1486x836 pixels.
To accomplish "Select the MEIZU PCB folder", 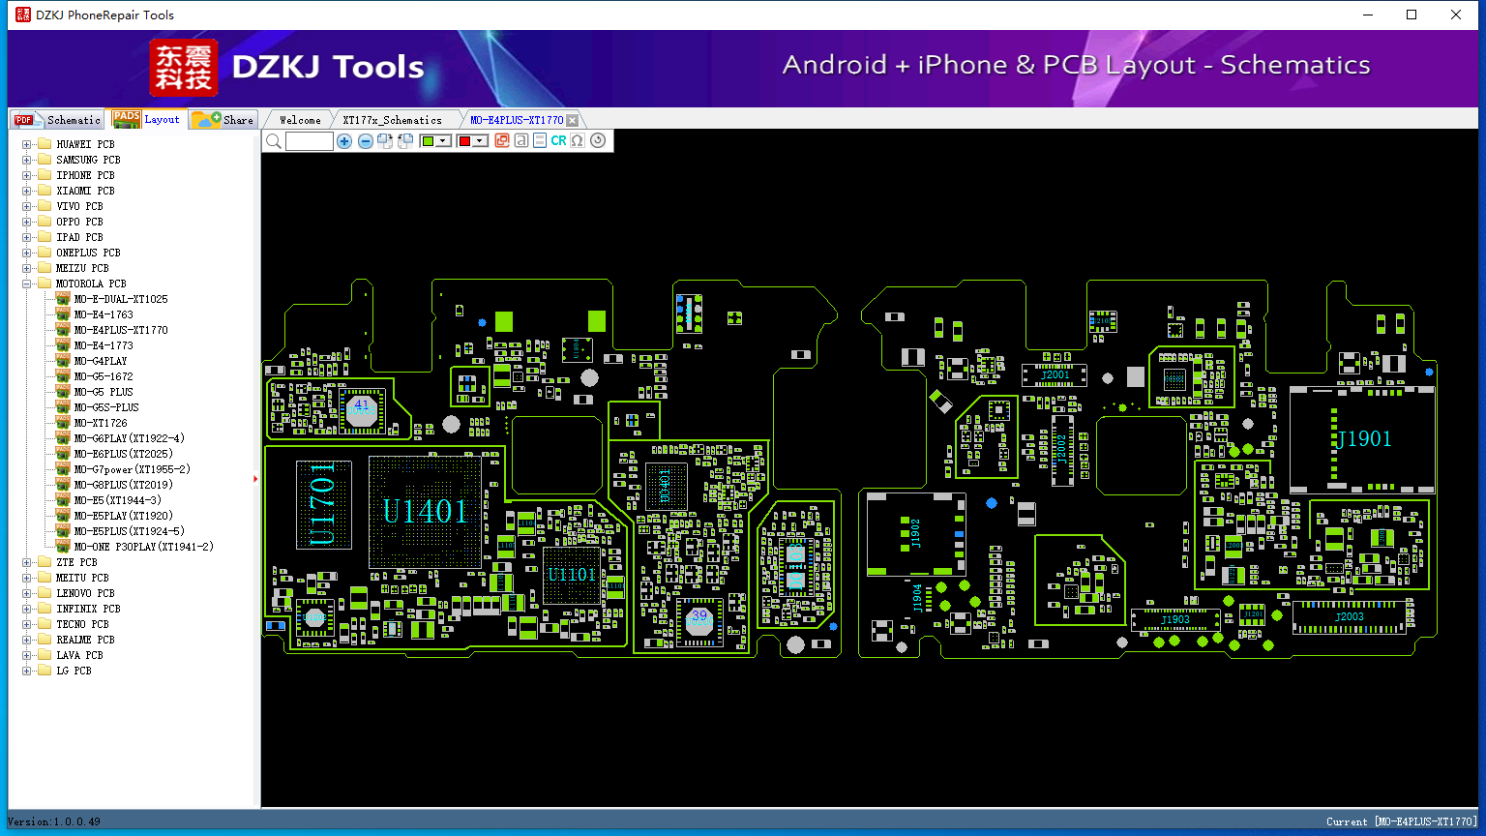I will [82, 268].
